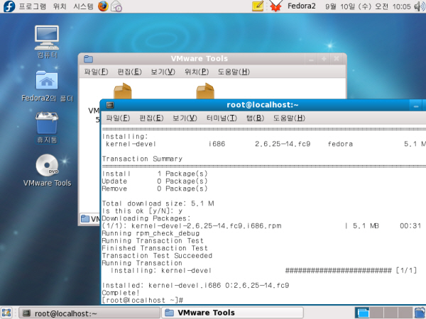Screen dimensions: 426x319
Task: Click 'Transaction Summary' text in terminal
Action: point(142,159)
